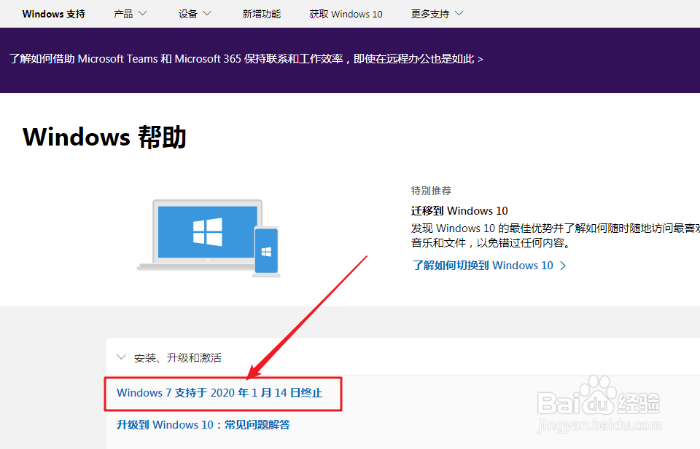
Task: Click the dropdown arrow next to 更多支持
Action: pyautogui.click(x=459, y=12)
